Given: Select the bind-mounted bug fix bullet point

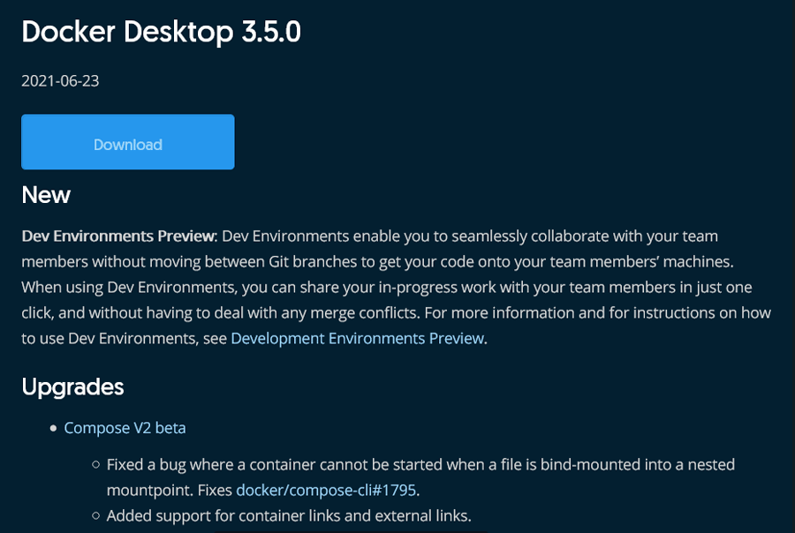Looking at the screenshot, I should pyautogui.click(x=420, y=464).
